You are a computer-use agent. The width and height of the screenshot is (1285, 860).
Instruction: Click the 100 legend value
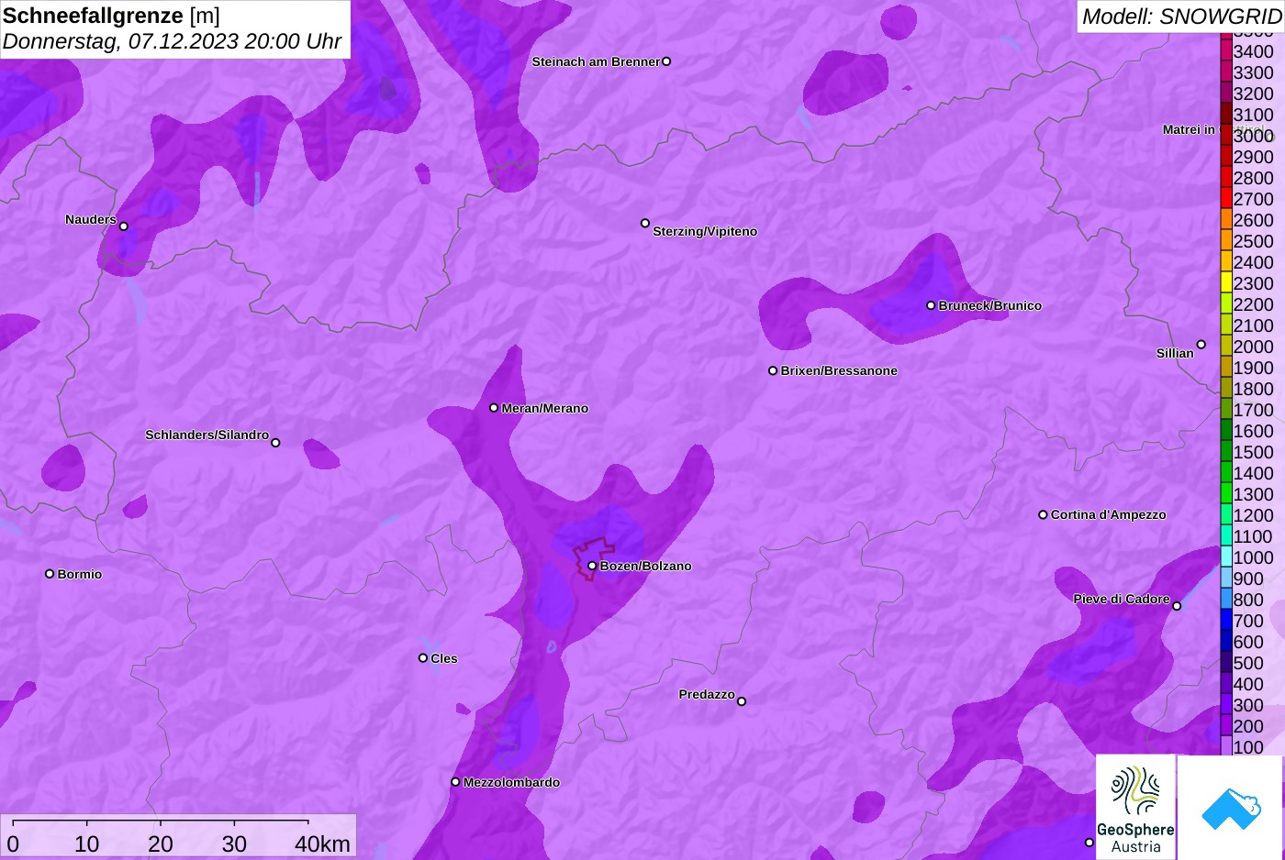[1248, 747]
